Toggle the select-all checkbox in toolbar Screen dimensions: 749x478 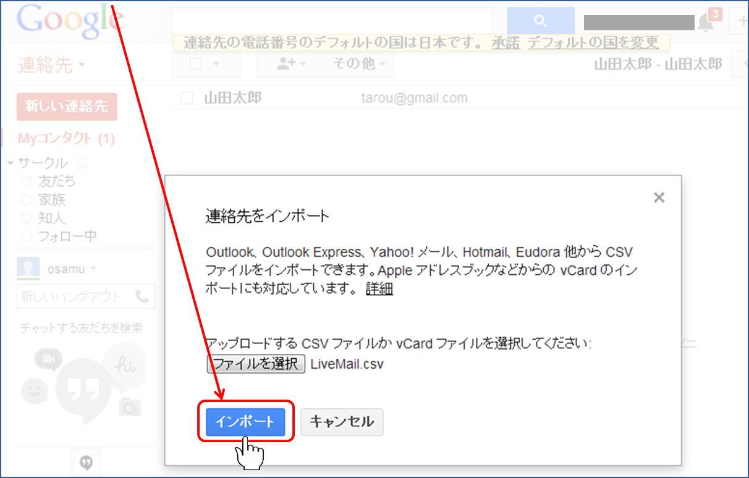coord(196,64)
